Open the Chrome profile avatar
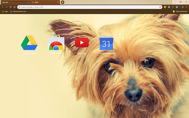Screen dimensions: 189x118 [x=183, y=7]
